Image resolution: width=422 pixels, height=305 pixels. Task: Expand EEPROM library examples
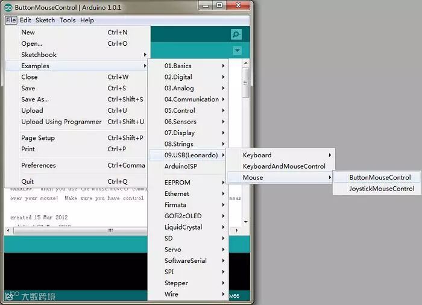188,183
